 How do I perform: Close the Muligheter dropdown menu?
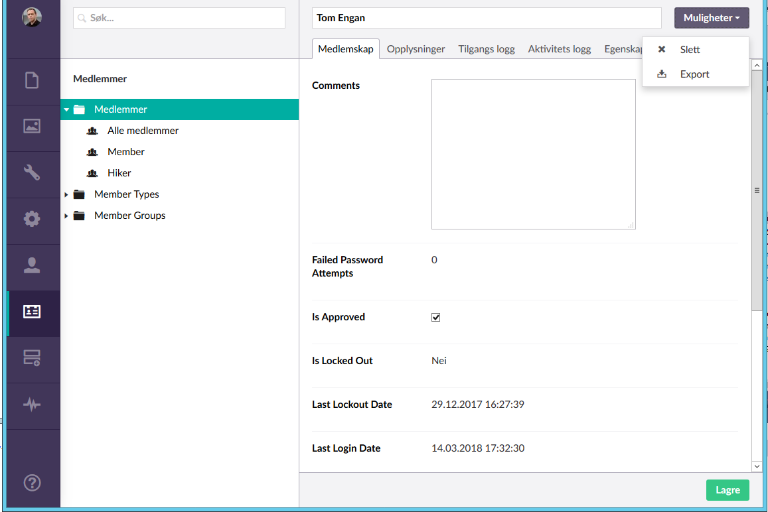click(712, 18)
